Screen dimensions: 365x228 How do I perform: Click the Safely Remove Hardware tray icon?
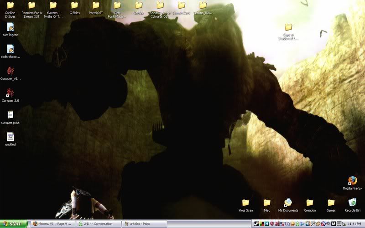[344, 224]
